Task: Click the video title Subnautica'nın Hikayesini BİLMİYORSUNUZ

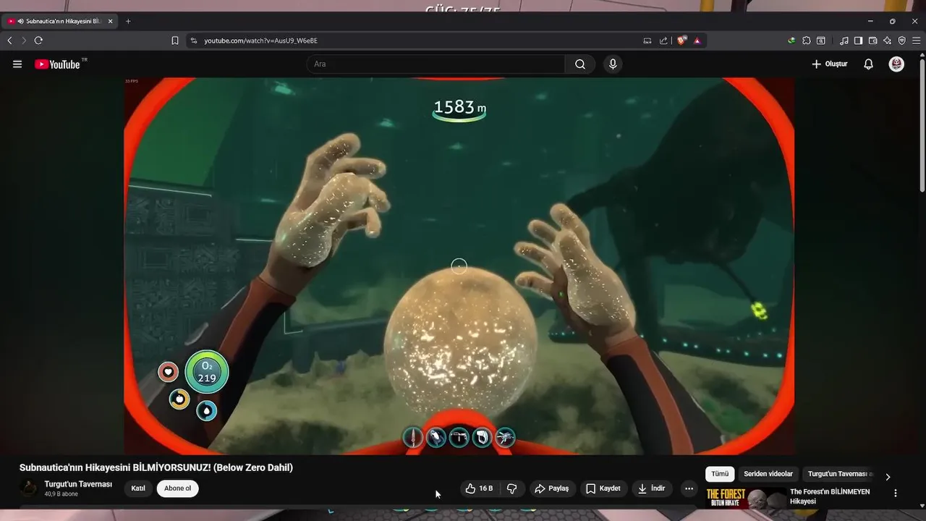Action: click(156, 467)
